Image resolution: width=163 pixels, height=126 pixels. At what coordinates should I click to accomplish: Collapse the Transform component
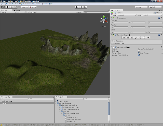tap(111, 18)
